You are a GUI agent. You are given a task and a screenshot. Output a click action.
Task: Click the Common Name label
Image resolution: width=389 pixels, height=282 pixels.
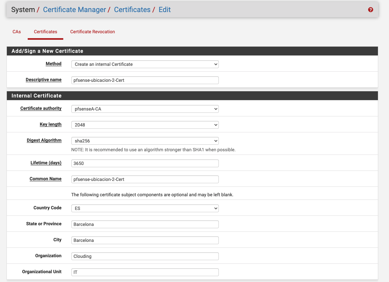tap(45, 179)
